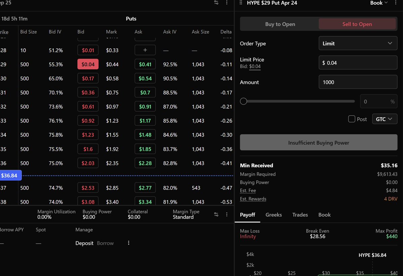Open the Greeks tab
The image size is (403, 276).
274,215
